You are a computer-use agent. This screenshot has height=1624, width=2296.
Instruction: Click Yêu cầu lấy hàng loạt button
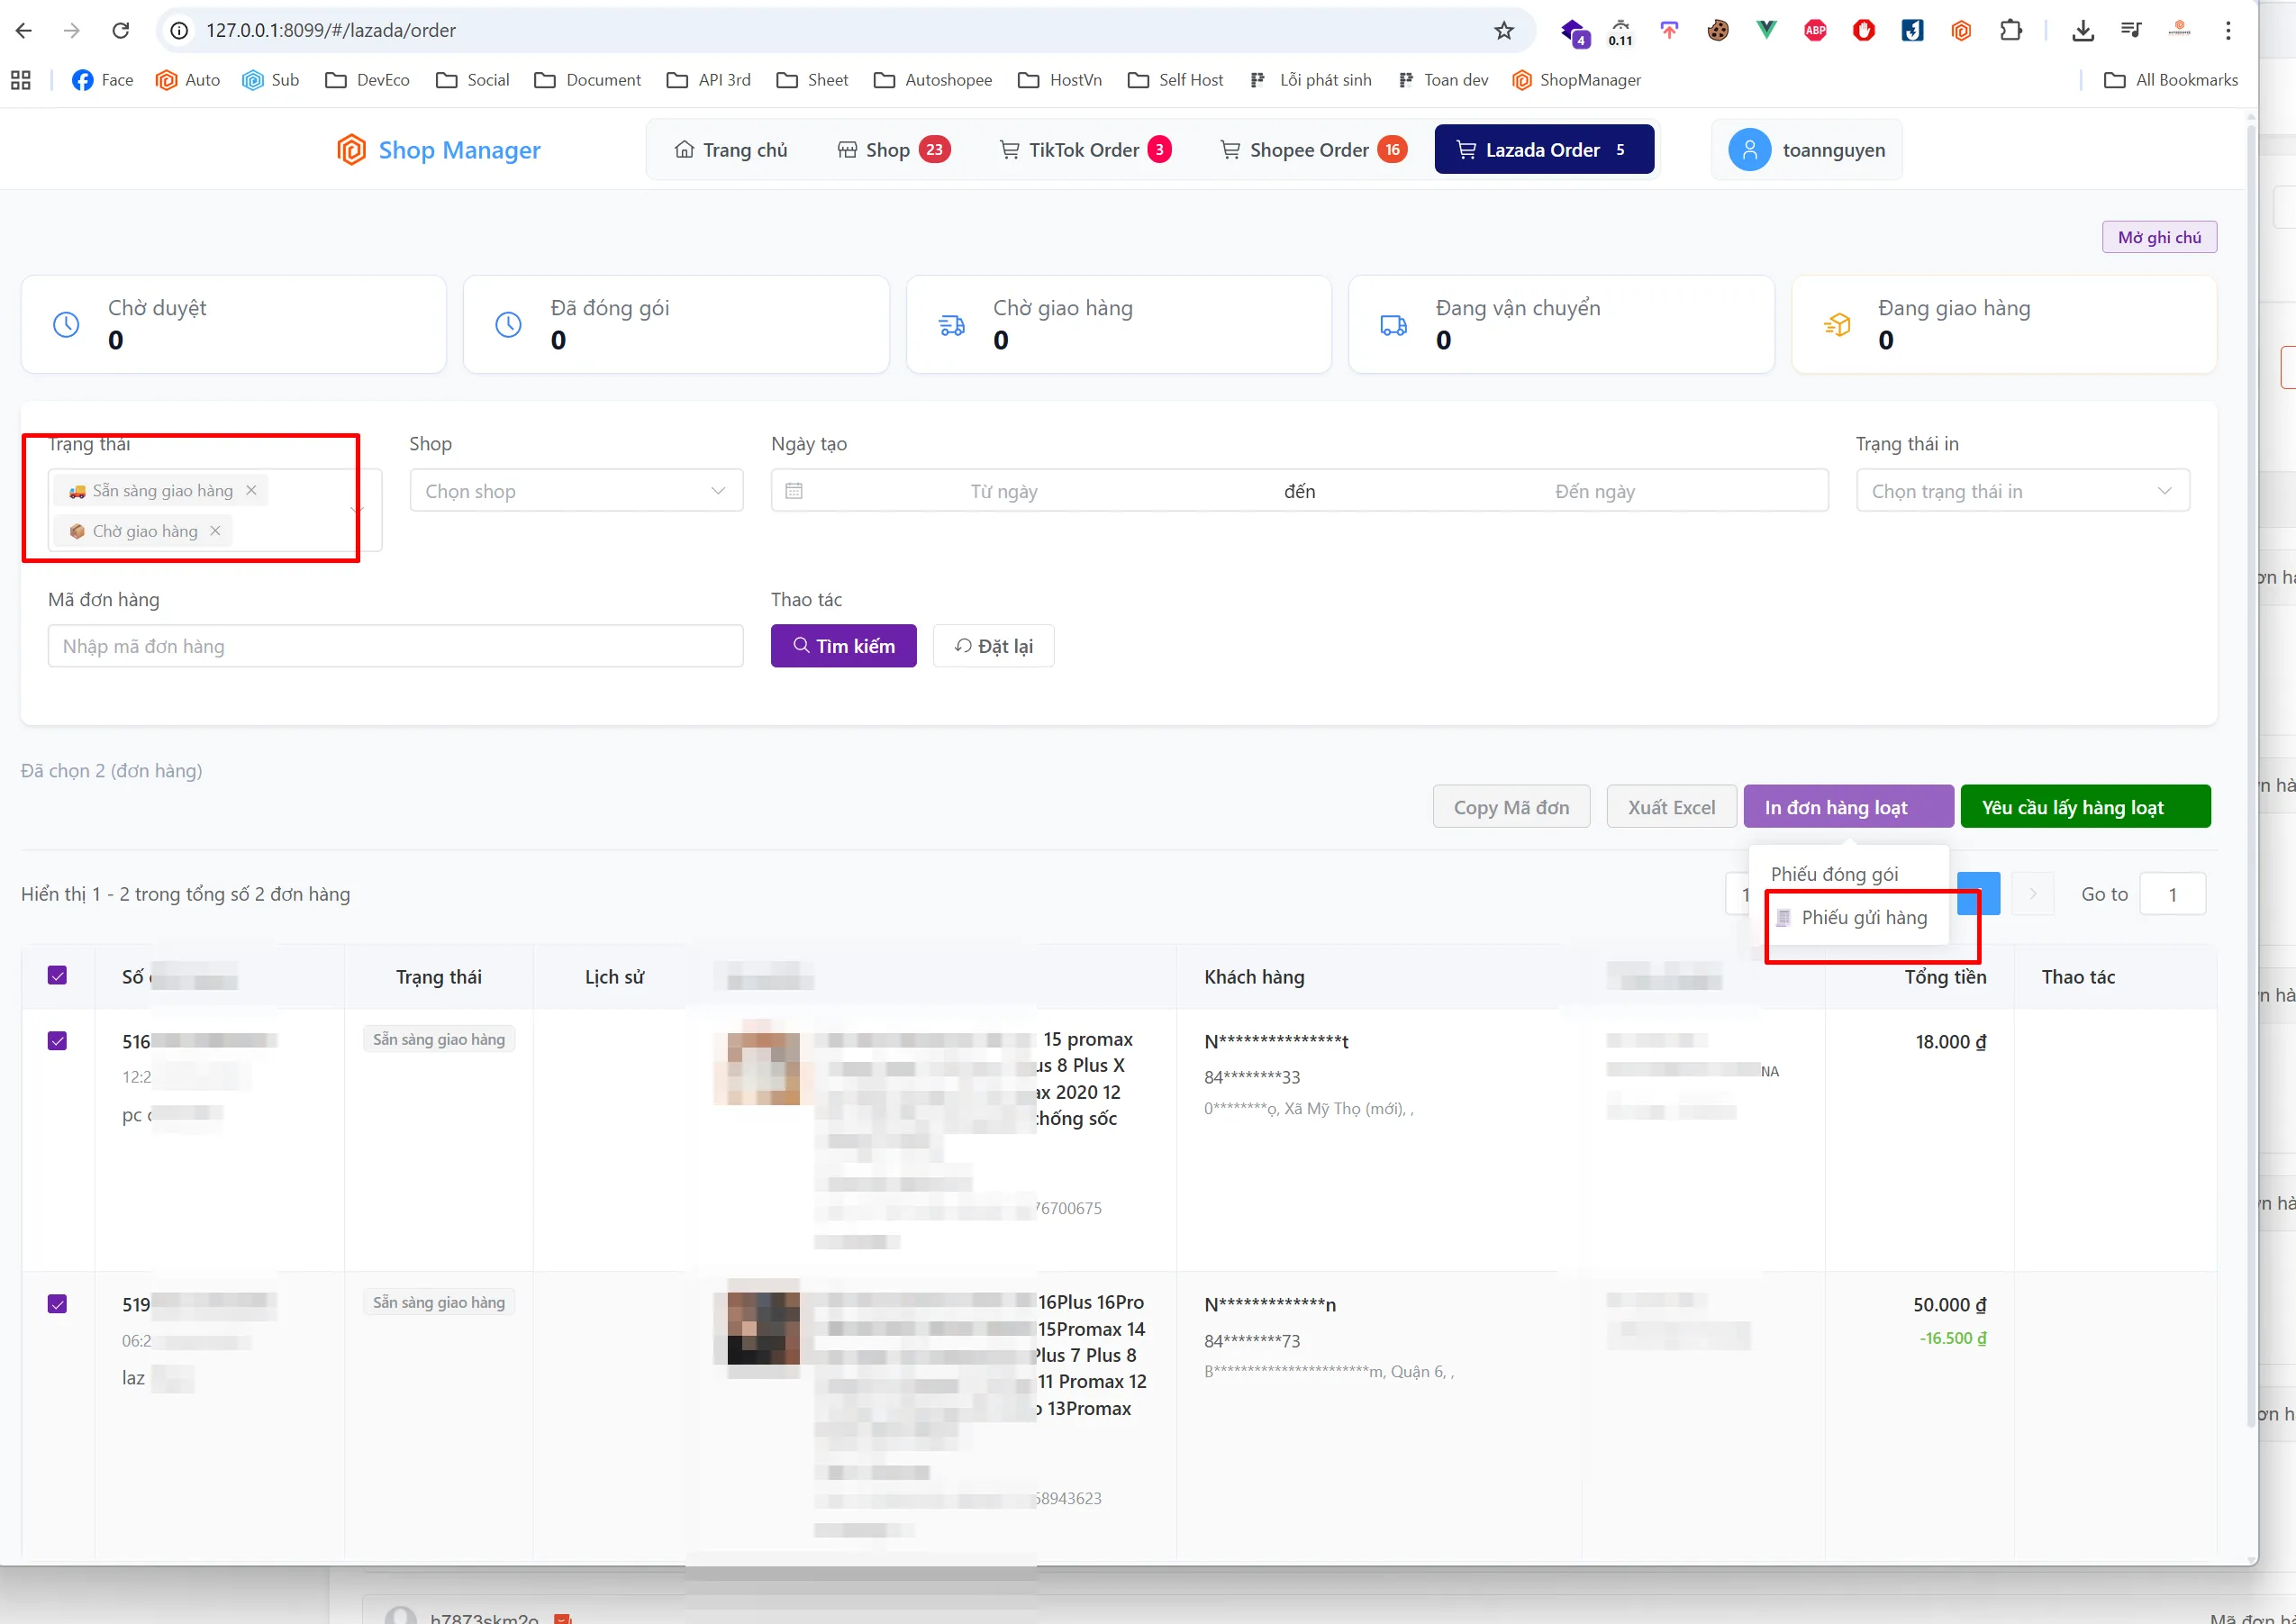click(x=2085, y=807)
